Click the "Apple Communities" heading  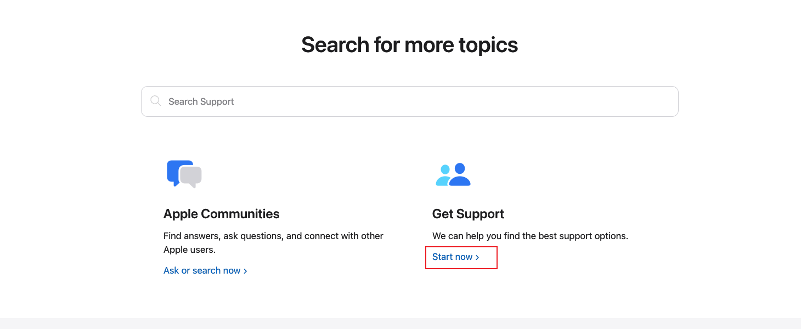[221, 214]
